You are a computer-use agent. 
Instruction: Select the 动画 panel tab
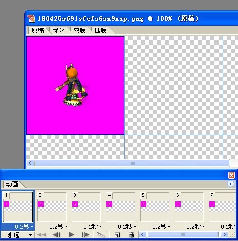(12, 184)
